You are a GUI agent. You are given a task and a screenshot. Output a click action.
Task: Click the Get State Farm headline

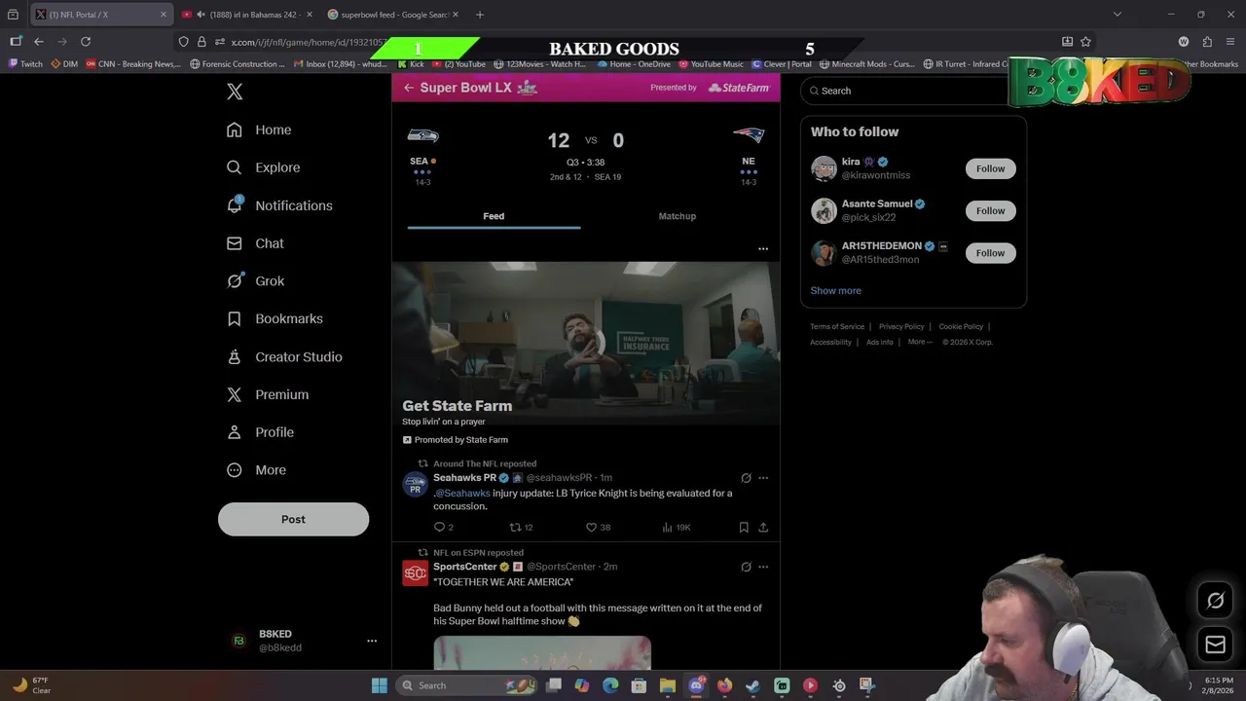pos(457,406)
